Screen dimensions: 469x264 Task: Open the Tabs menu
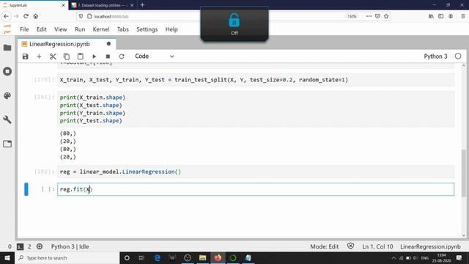[123, 29]
